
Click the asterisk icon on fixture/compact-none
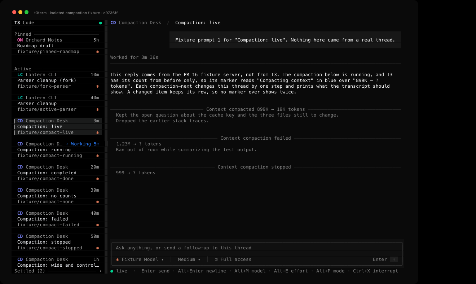click(x=97, y=202)
